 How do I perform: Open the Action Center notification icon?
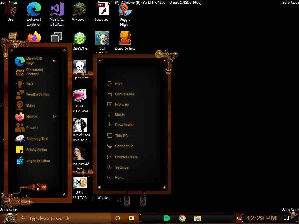[x=286, y=218]
